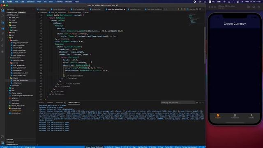
Task: Clear the debug console using panel icon
Action: 197,102
